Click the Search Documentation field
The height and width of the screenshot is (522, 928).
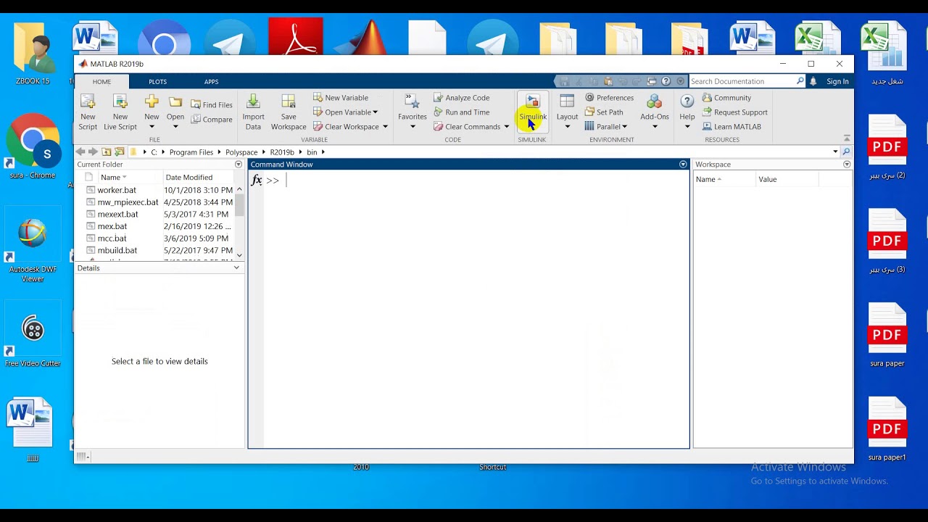point(743,81)
